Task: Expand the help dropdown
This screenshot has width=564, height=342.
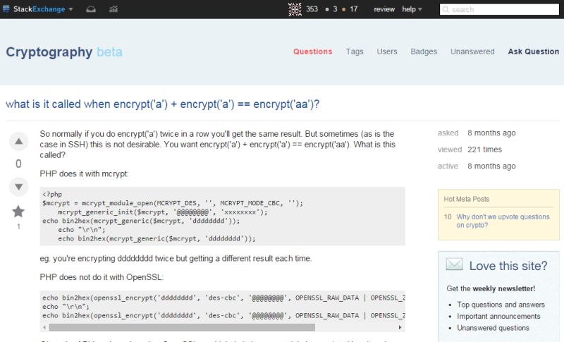Action: coord(412,9)
